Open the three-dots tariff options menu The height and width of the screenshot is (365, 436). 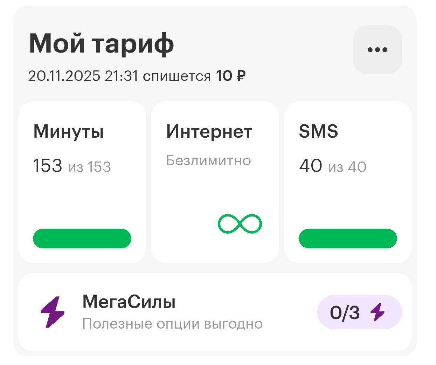(377, 50)
